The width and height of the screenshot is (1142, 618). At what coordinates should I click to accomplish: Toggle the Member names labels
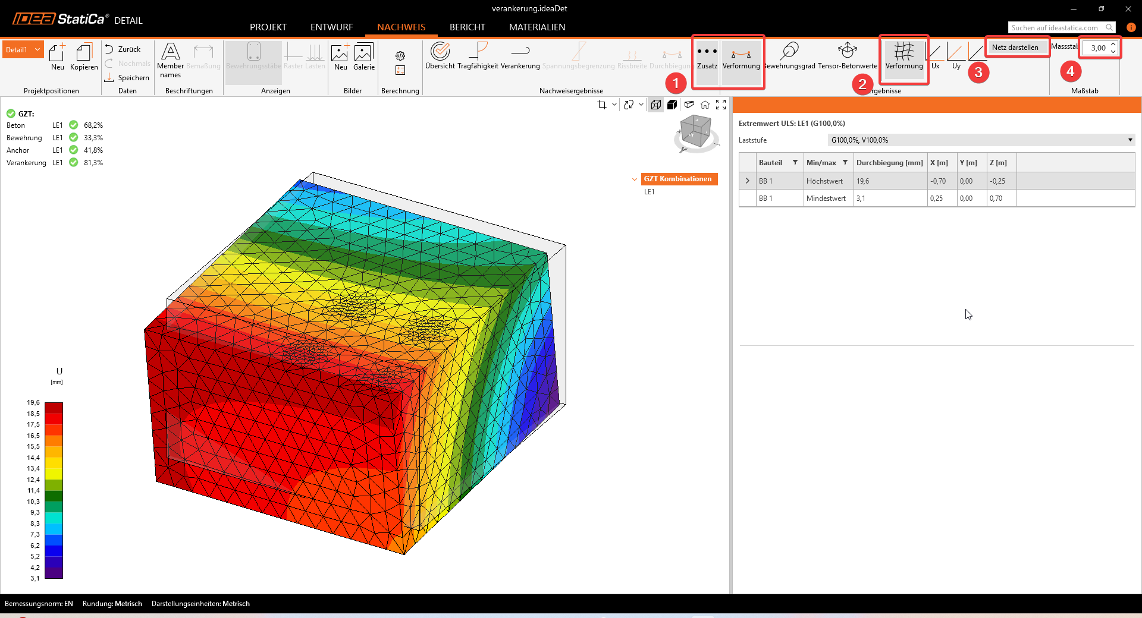[171, 59]
